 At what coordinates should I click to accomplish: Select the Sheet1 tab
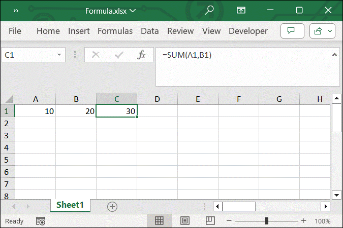click(70, 205)
